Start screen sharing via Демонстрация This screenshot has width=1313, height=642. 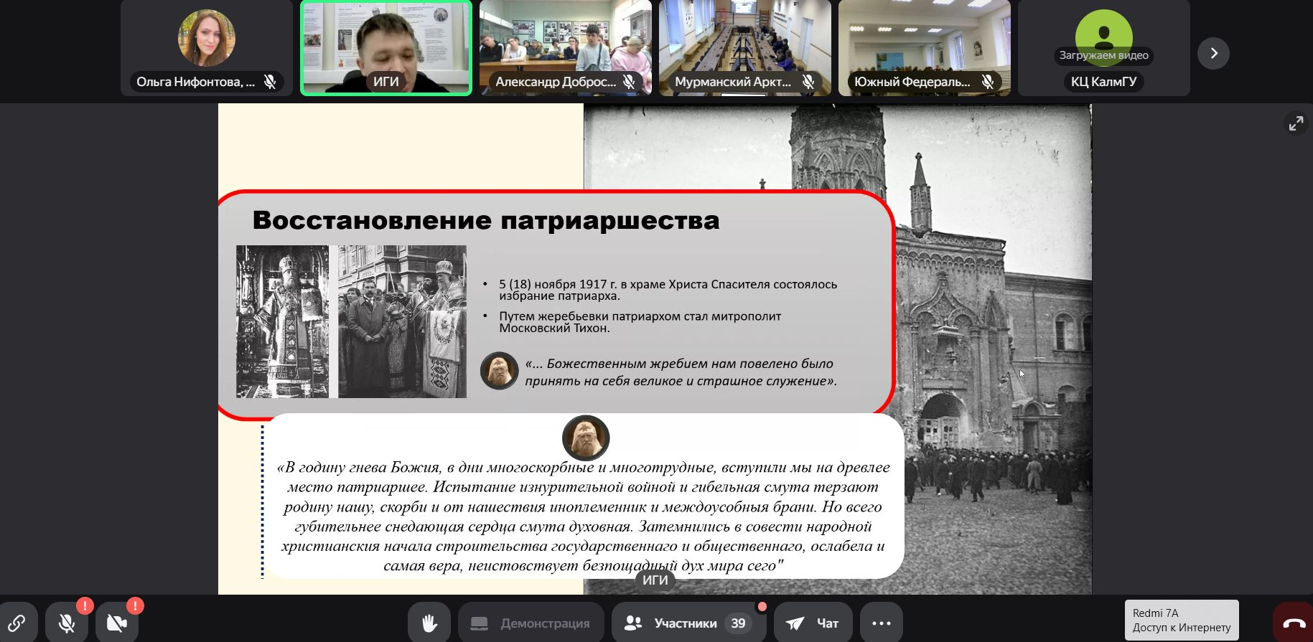(x=530, y=623)
